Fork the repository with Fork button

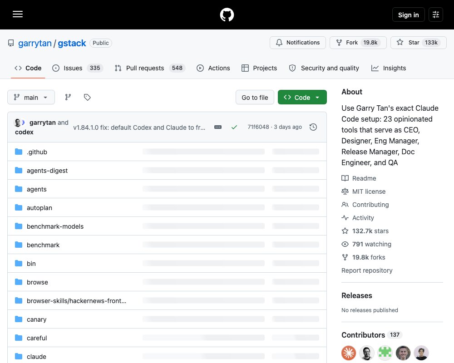[358, 43]
